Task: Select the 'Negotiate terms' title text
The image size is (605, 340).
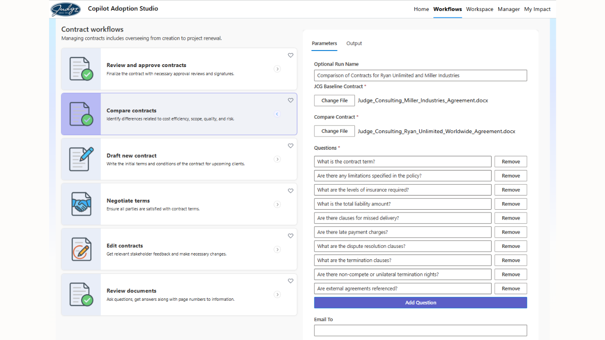Action: [128, 201]
